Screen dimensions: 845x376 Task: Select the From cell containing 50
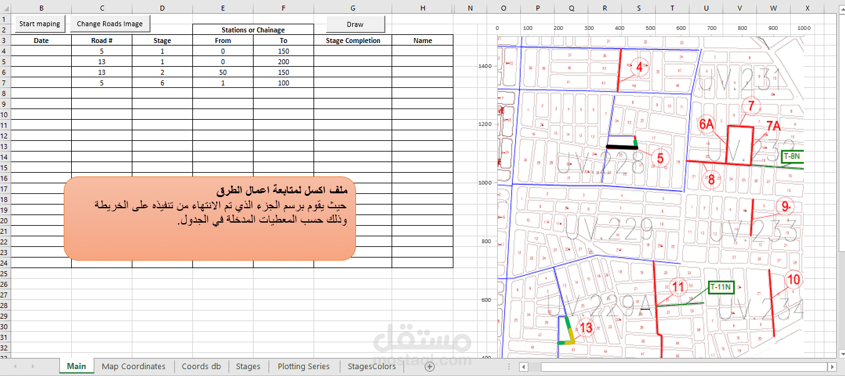coord(223,72)
